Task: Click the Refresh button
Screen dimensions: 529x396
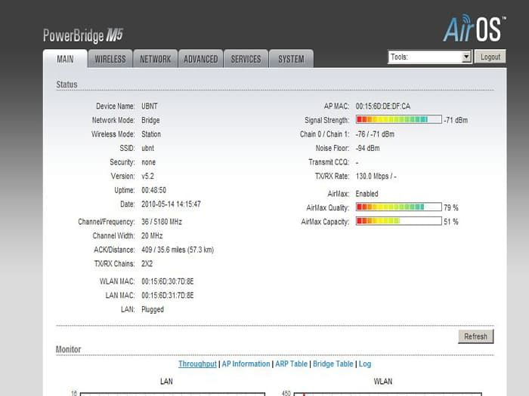Action: (x=475, y=336)
